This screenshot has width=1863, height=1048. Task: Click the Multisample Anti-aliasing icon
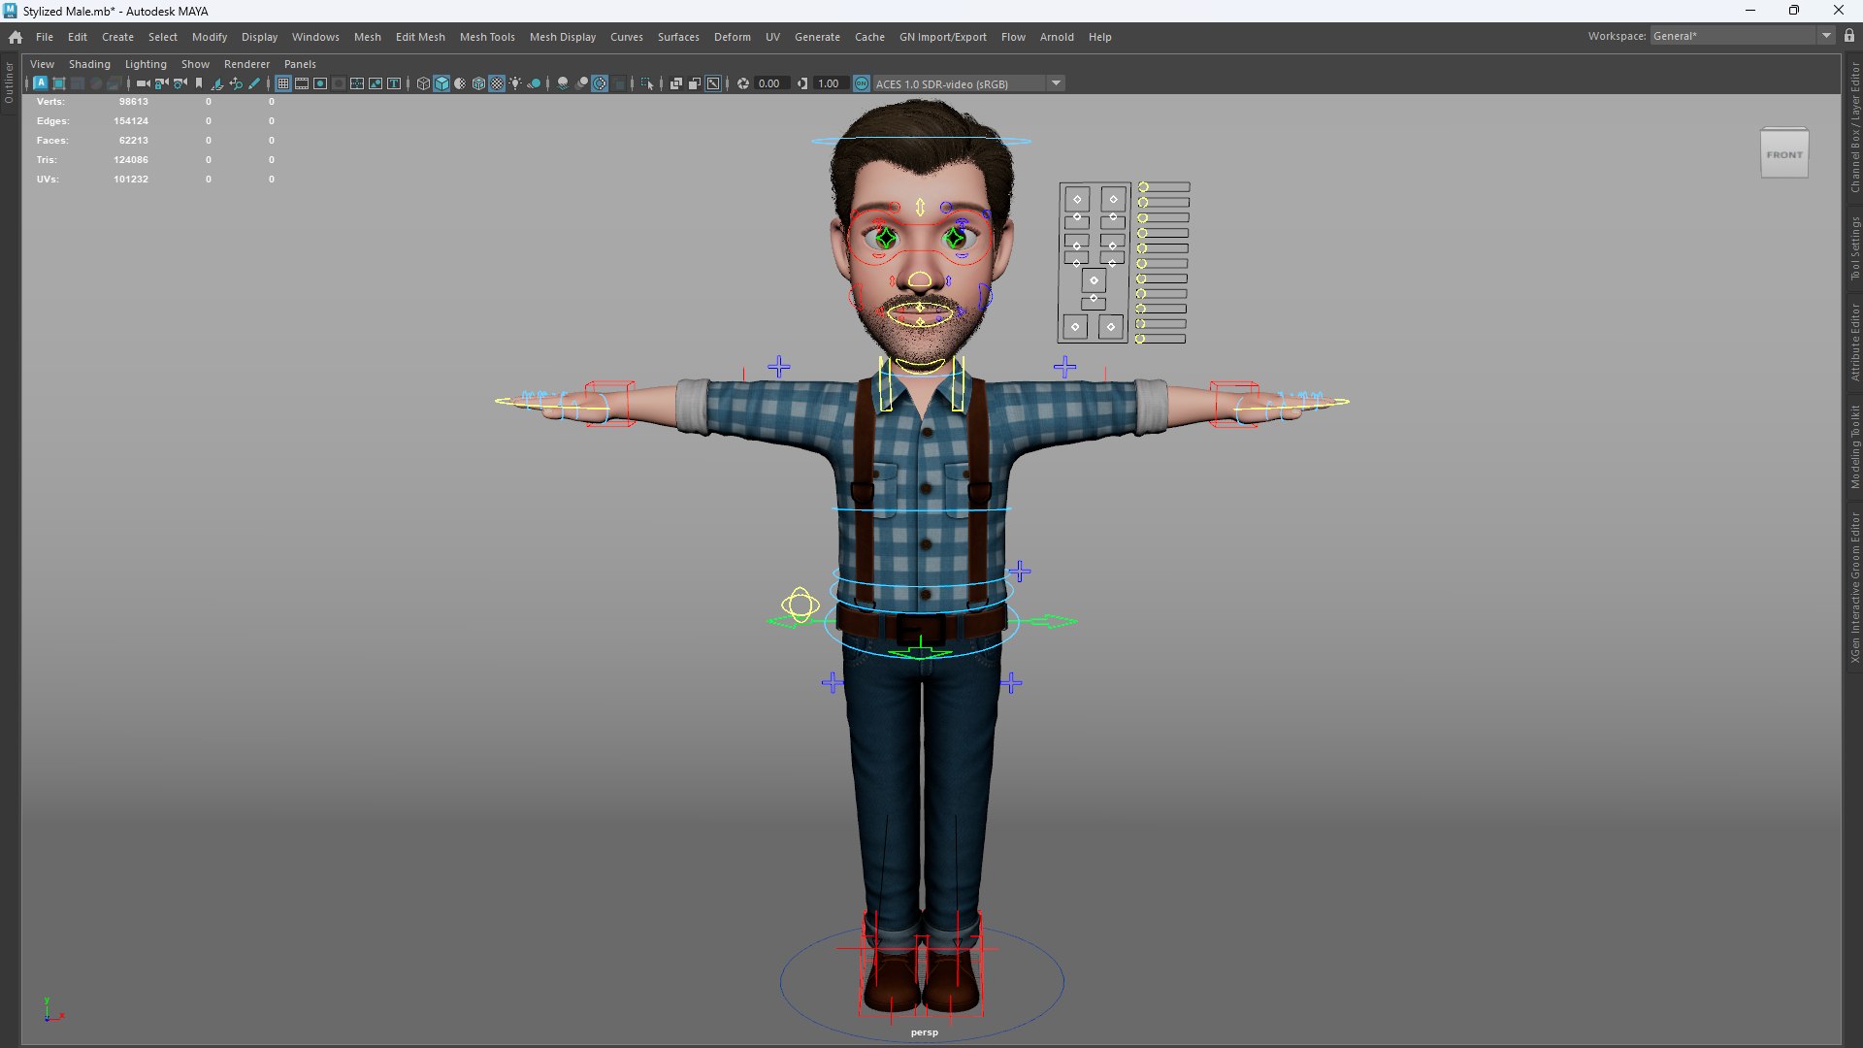click(x=600, y=83)
